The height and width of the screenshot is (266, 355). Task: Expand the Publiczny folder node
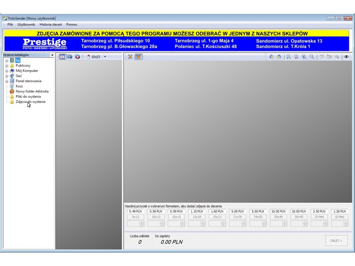(x=7, y=66)
